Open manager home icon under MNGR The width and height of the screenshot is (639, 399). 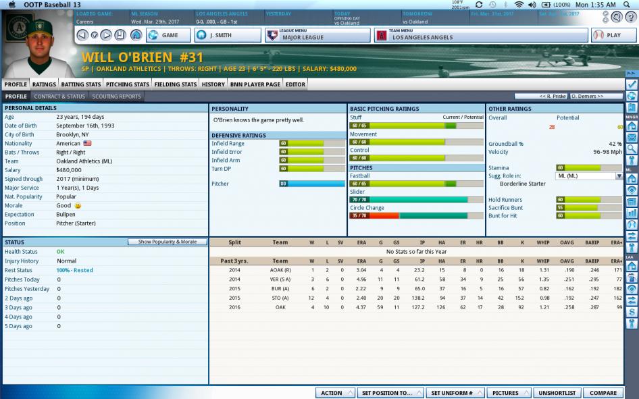[632, 126]
